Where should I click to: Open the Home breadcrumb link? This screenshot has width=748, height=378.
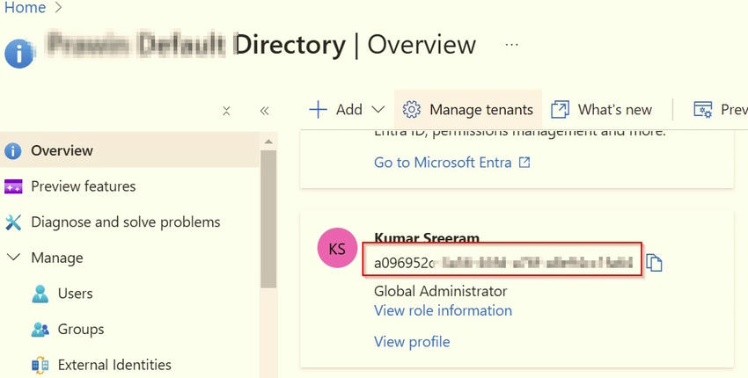point(25,7)
